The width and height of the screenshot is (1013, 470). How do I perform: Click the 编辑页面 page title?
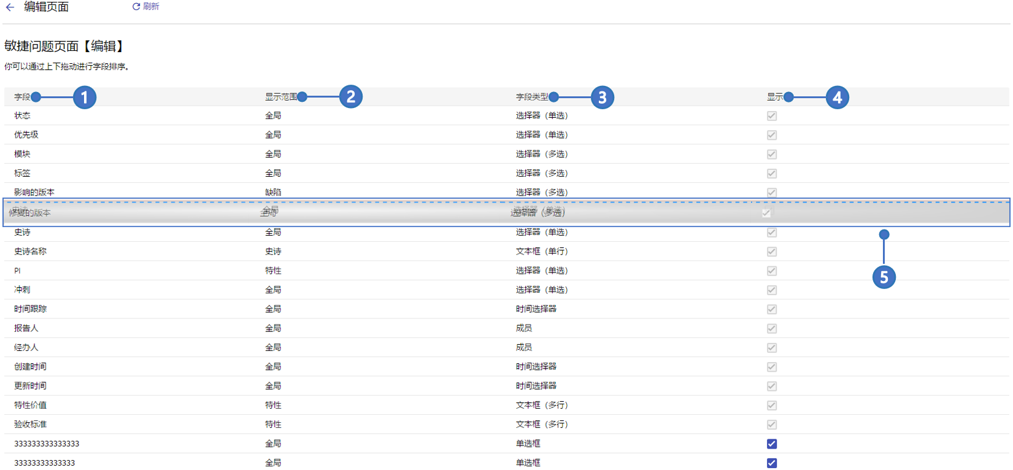coord(47,7)
